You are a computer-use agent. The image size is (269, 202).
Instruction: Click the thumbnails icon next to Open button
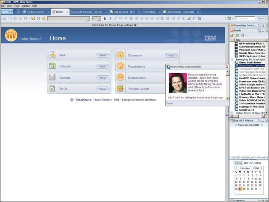pos(18,12)
